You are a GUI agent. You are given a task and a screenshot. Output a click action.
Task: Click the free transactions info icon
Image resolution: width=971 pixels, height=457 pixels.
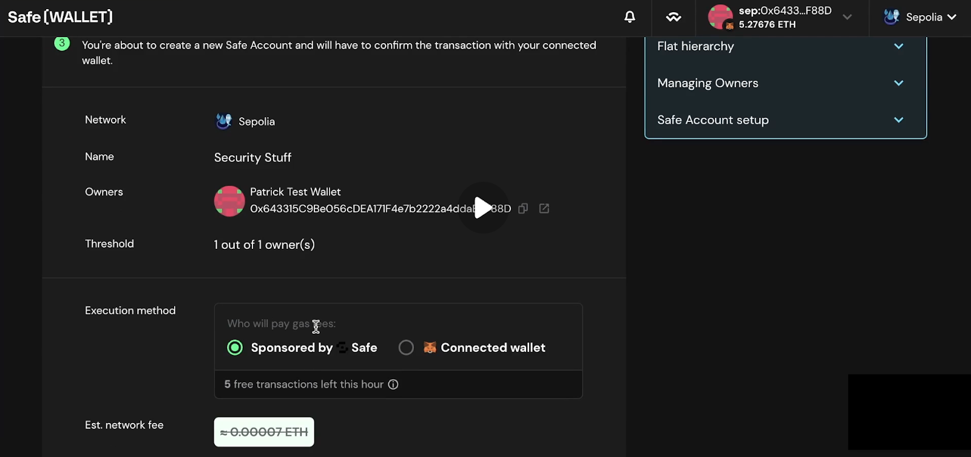393,384
